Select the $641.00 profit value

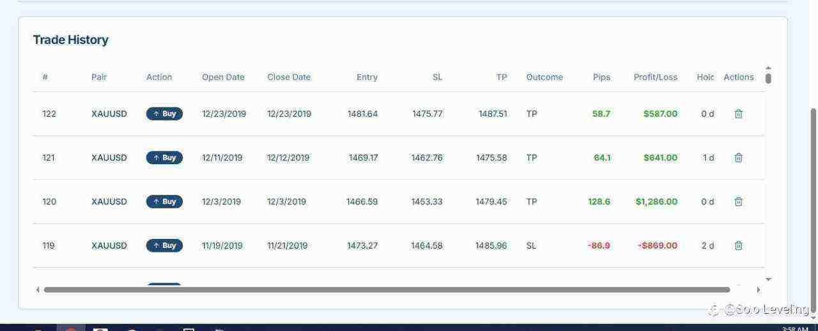(660, 158)
